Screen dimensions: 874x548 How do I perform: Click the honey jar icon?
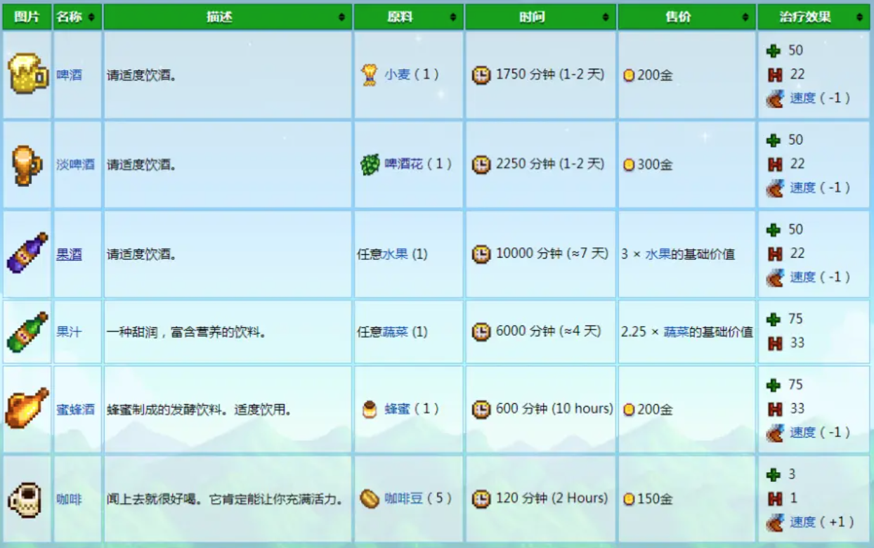(370, 409)
